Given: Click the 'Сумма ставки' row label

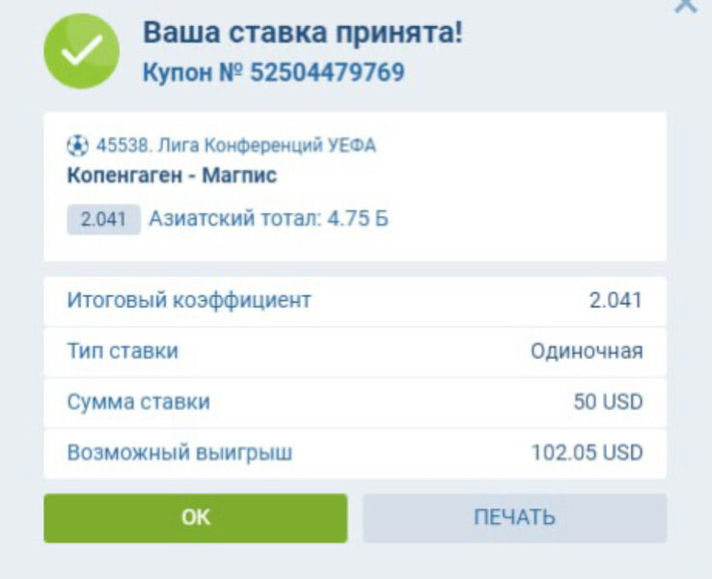Looking at the screenshot, I should [138, 402].
